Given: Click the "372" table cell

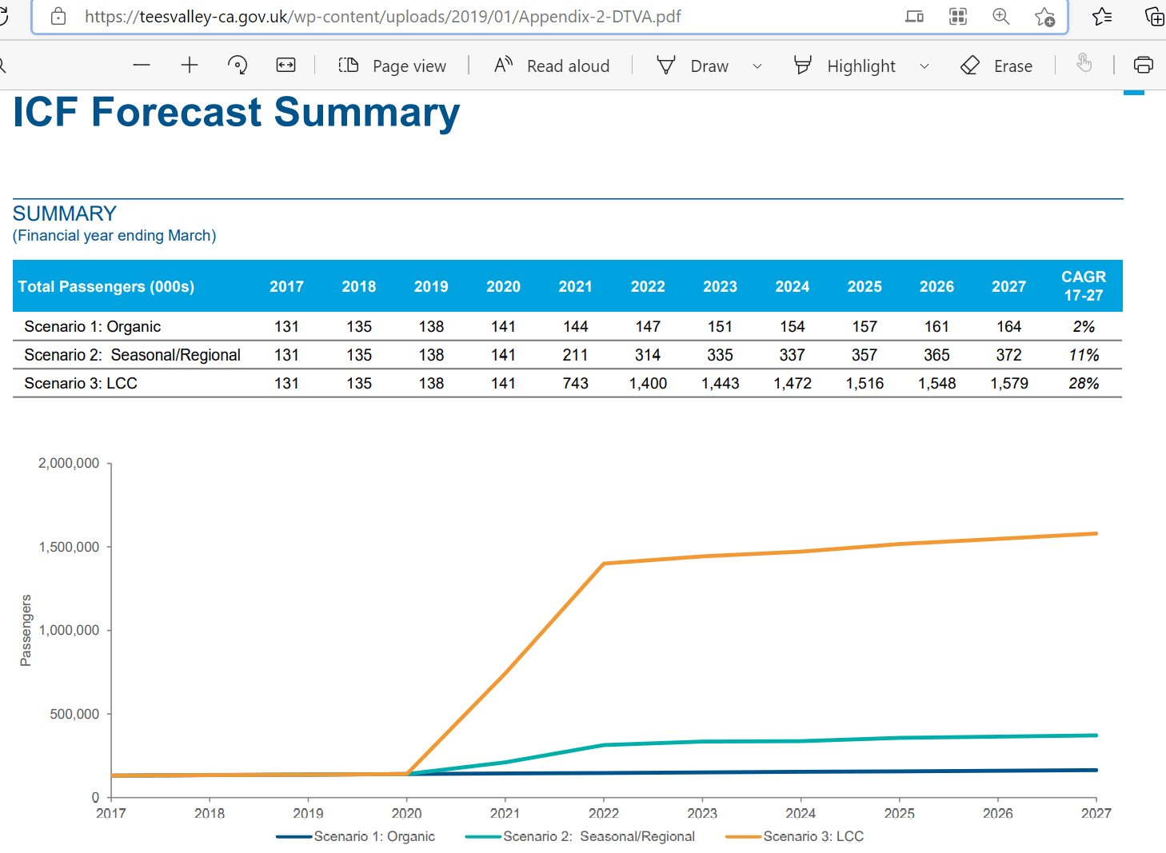Looking at the screenshot, I should [x=1009, y=355].
